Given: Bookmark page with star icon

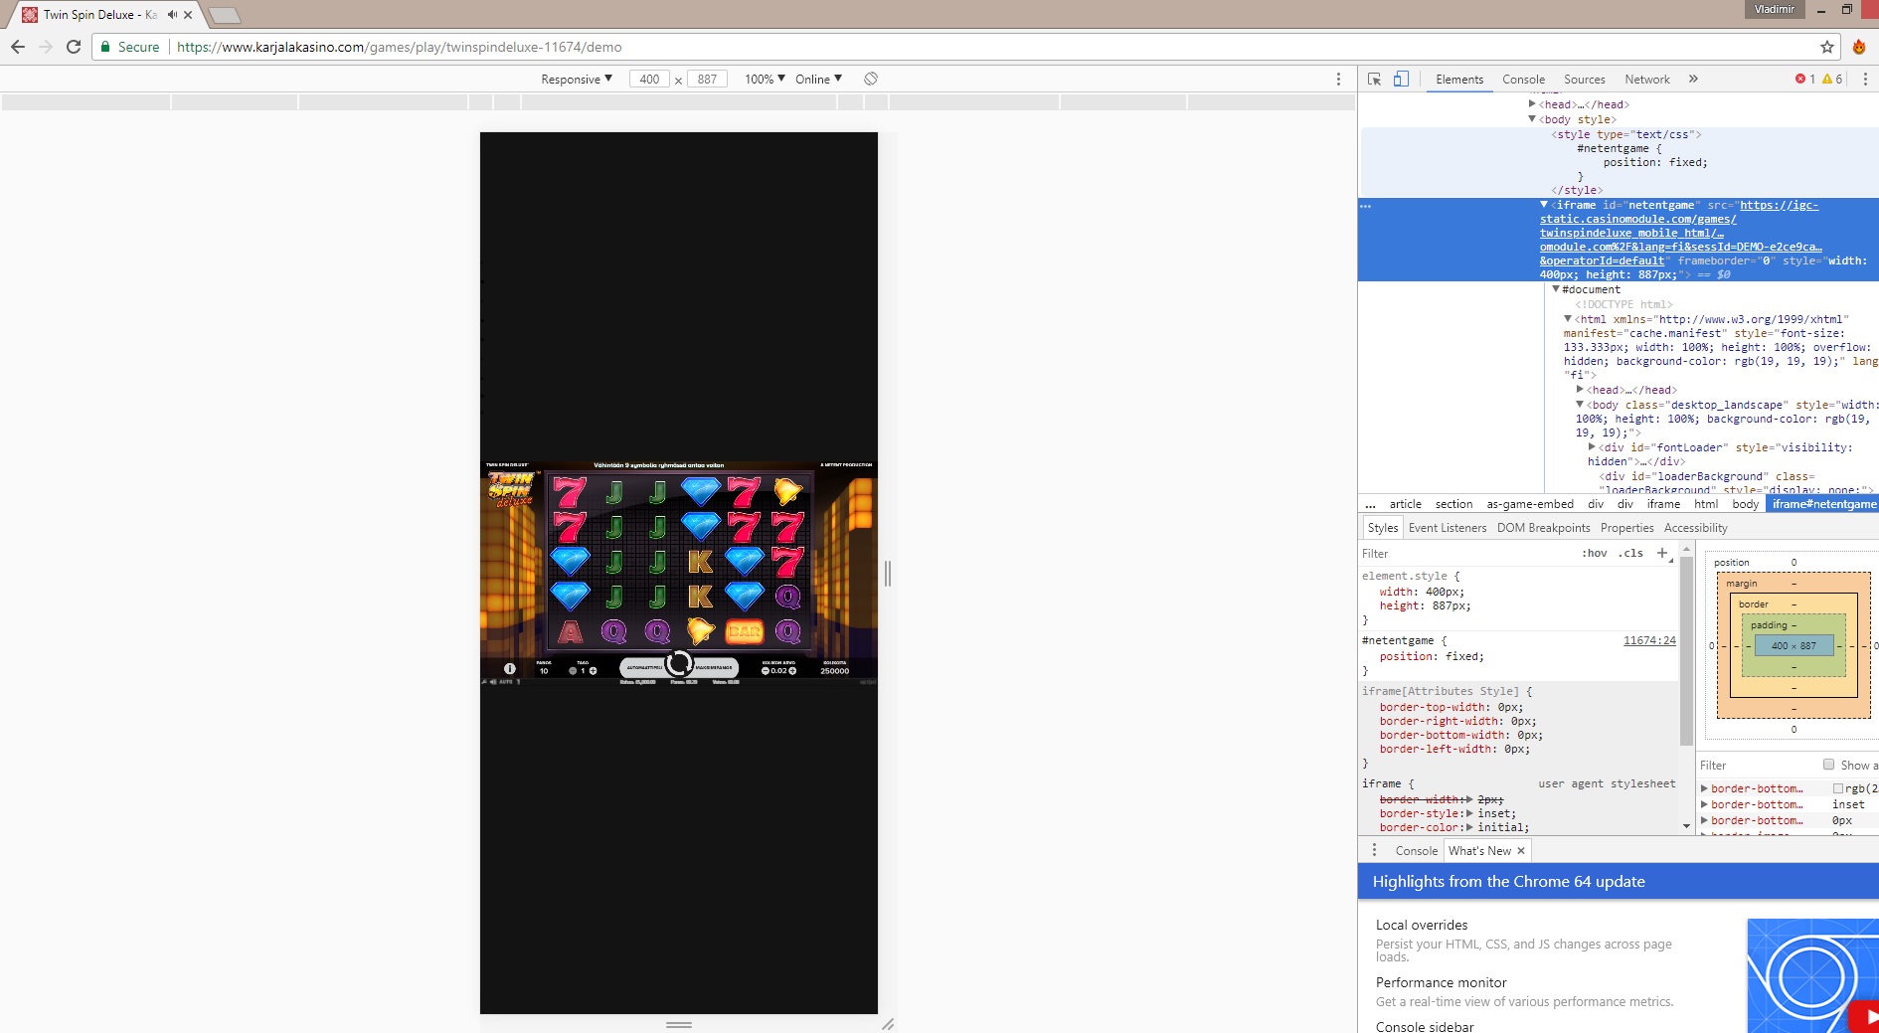Looking at the screenshot, I should pyautogui.click(x=1827, y=47).
